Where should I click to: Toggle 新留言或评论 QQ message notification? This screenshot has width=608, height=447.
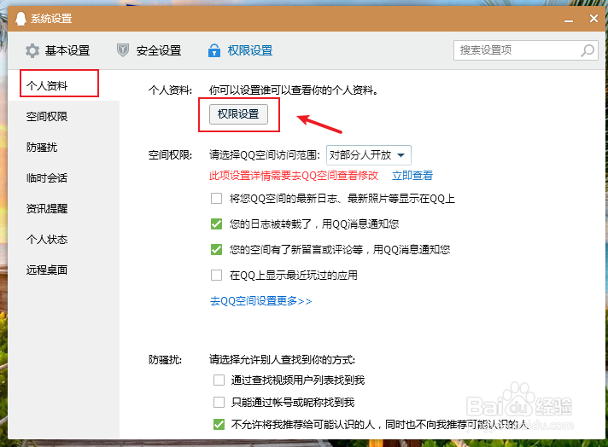click(216, 249)
